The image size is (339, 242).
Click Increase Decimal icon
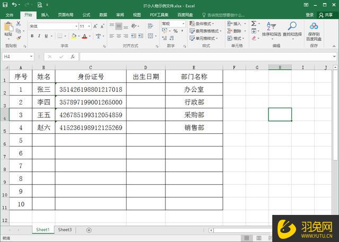[165, 38]
